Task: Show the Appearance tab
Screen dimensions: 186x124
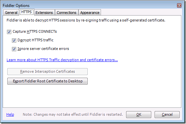Action: click(x=90, y=13)
